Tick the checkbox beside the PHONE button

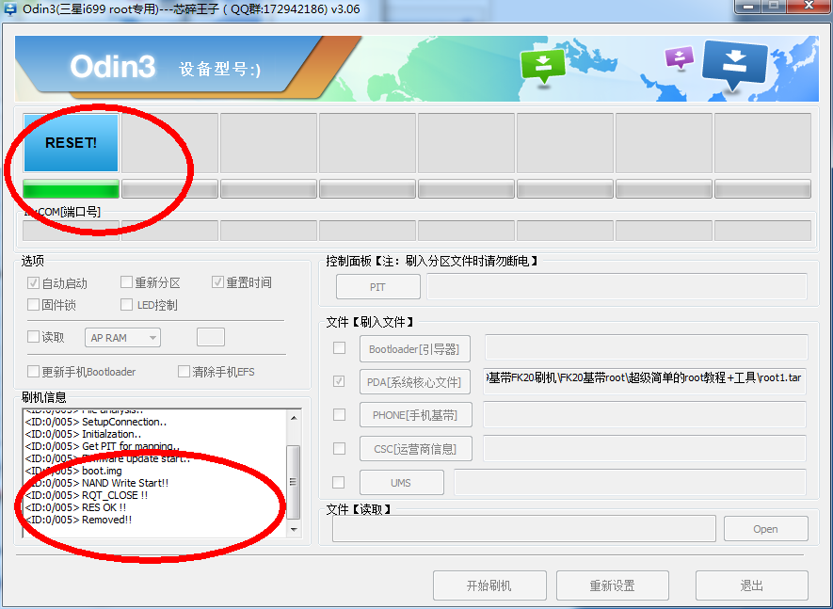[x=339, y=414]
